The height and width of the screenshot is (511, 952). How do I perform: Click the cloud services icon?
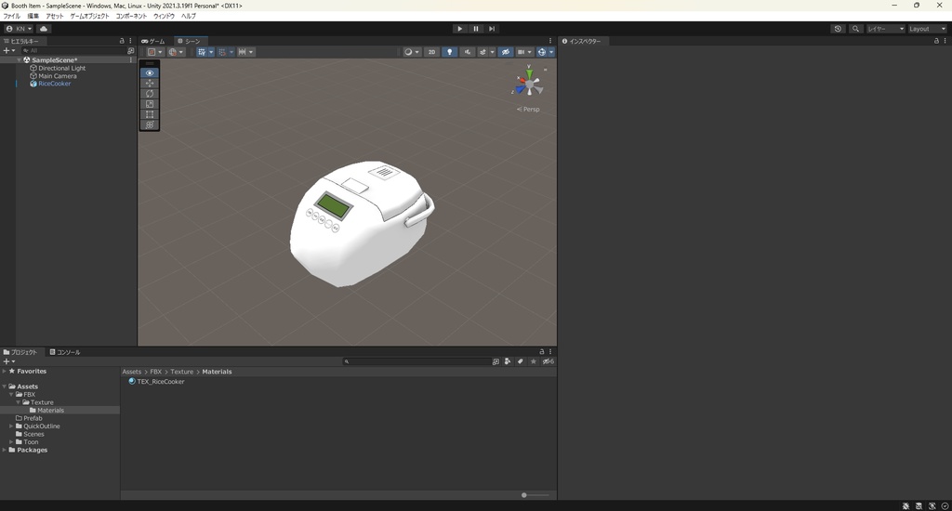44,29
